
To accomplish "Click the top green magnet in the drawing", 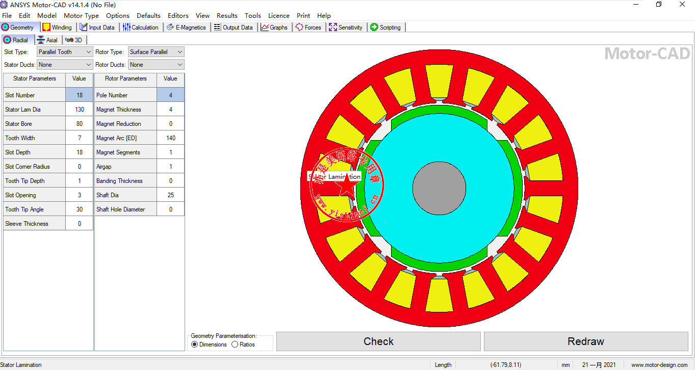I will click(439, 109).
